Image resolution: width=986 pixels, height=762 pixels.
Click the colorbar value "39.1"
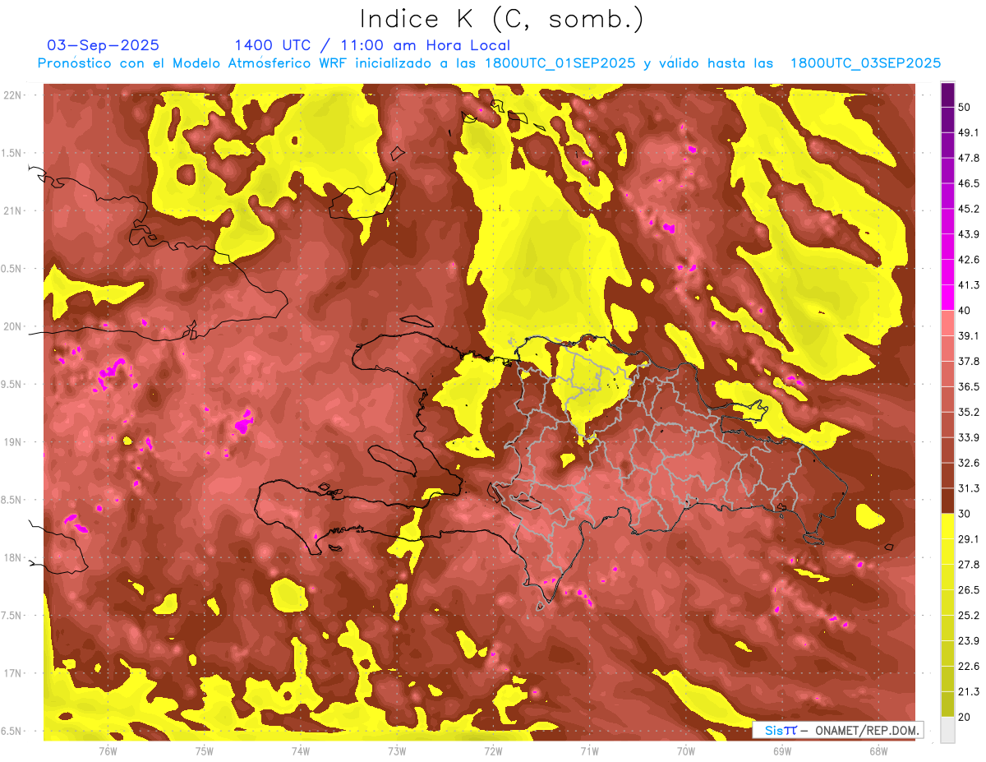pos(969,335)
